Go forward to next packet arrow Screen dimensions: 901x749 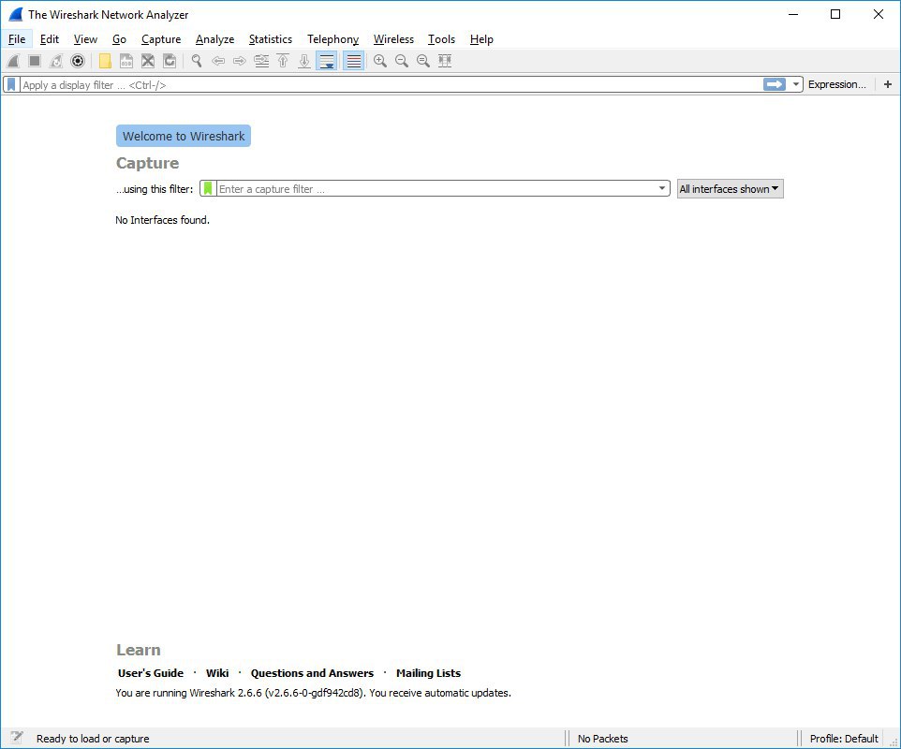240,61
